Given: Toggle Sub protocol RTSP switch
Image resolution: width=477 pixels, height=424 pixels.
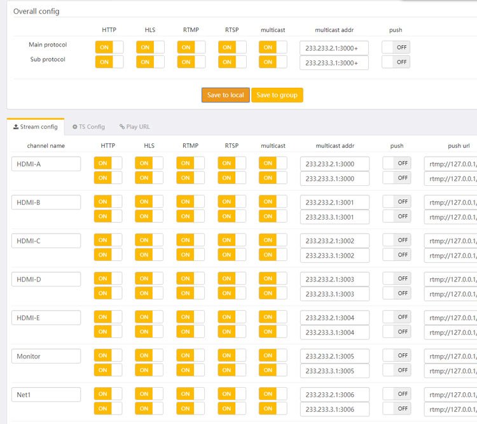Looking at the screenshot, I should click(x=232, y=62).
